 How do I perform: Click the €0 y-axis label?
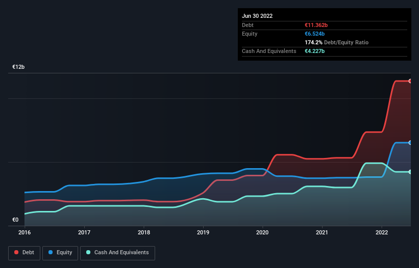click(x=15, y=220)
